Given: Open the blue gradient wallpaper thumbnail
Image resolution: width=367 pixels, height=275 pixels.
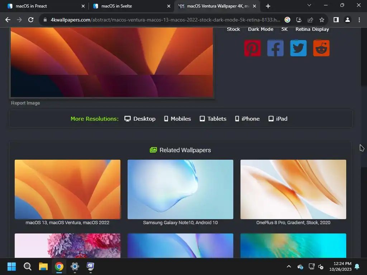Looking at the screenshot, I should 180,246.
